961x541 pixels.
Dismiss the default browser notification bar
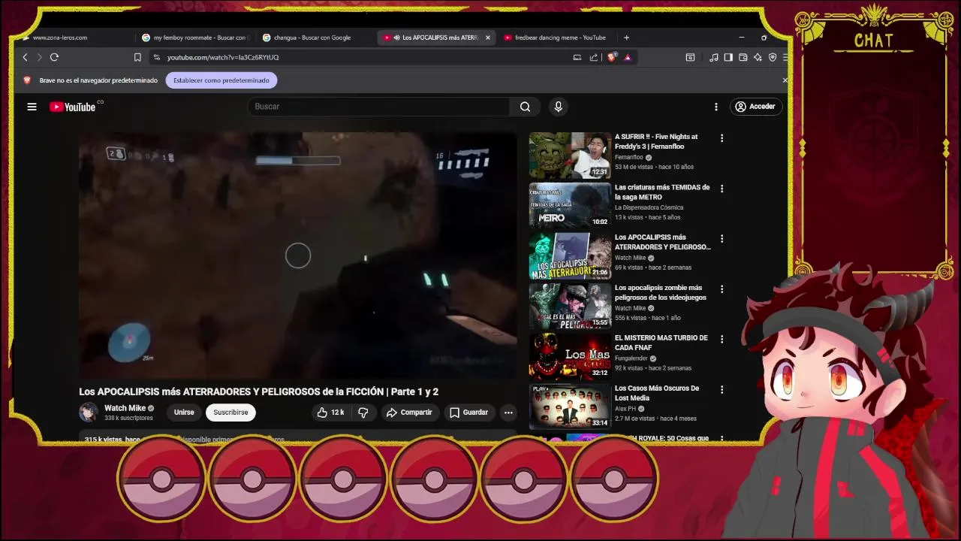785,80
